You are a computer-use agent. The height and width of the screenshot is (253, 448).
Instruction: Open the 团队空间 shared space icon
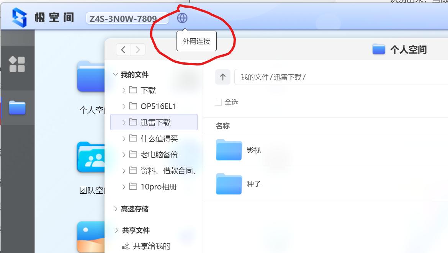[90, 157]
